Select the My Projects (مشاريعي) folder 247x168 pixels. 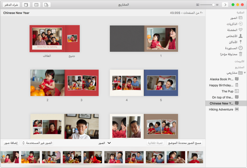[x=235, y=73]
